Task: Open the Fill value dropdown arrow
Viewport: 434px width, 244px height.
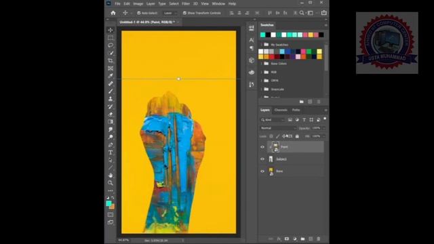Action: click(x=323, y=136)
